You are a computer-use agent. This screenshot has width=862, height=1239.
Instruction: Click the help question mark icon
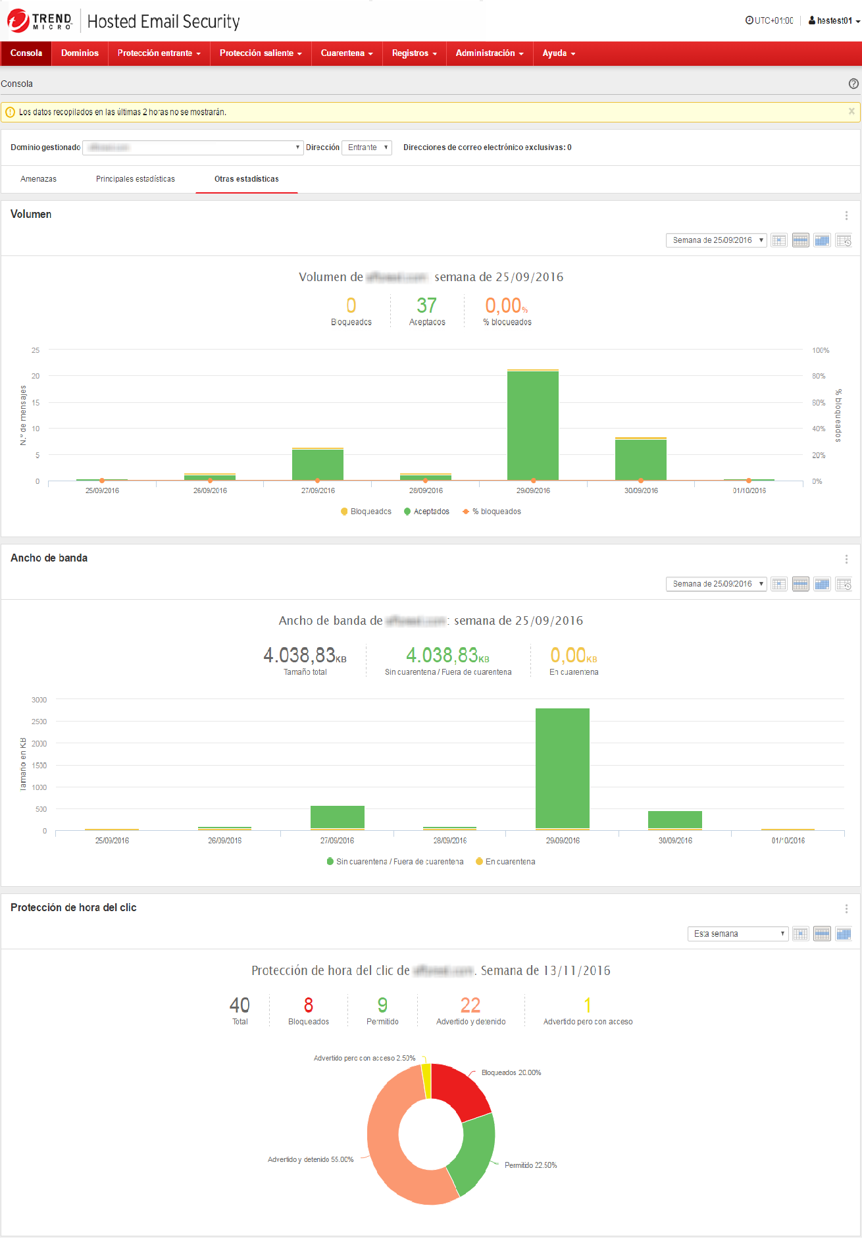(x=853, y=84)
